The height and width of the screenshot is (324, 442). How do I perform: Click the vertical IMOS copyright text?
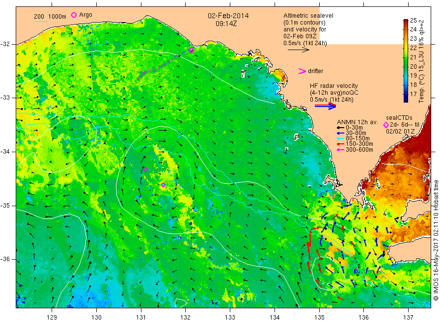436,241
